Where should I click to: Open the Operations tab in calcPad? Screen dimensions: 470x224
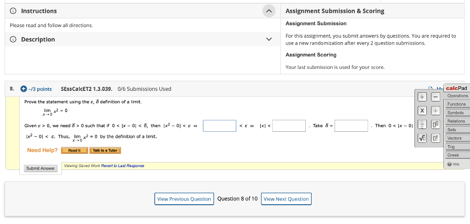(x=458, y=95)
